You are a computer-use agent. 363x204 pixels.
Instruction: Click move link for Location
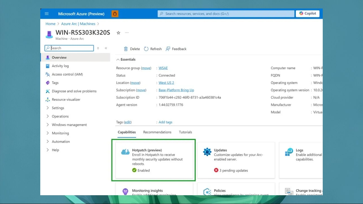(135, 83)
